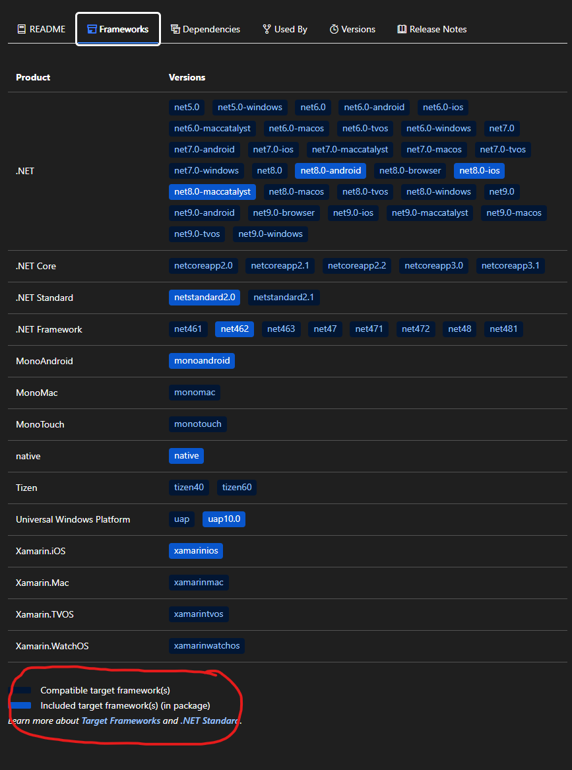This screenshot has height=770, width=572.
Task: Click the uap10.0 badge
Action: click(x=224, y=519)
